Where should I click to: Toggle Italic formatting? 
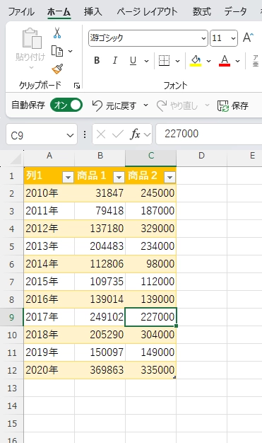[x=115, y=60]
